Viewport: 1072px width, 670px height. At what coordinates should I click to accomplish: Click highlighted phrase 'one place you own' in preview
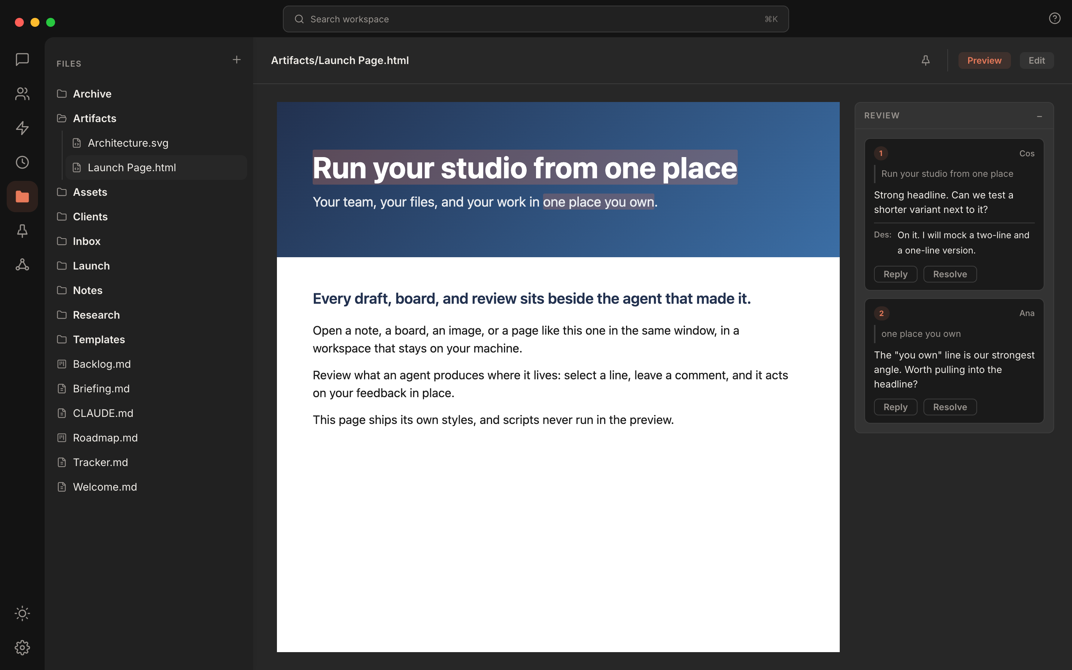[x=599, y=202]
